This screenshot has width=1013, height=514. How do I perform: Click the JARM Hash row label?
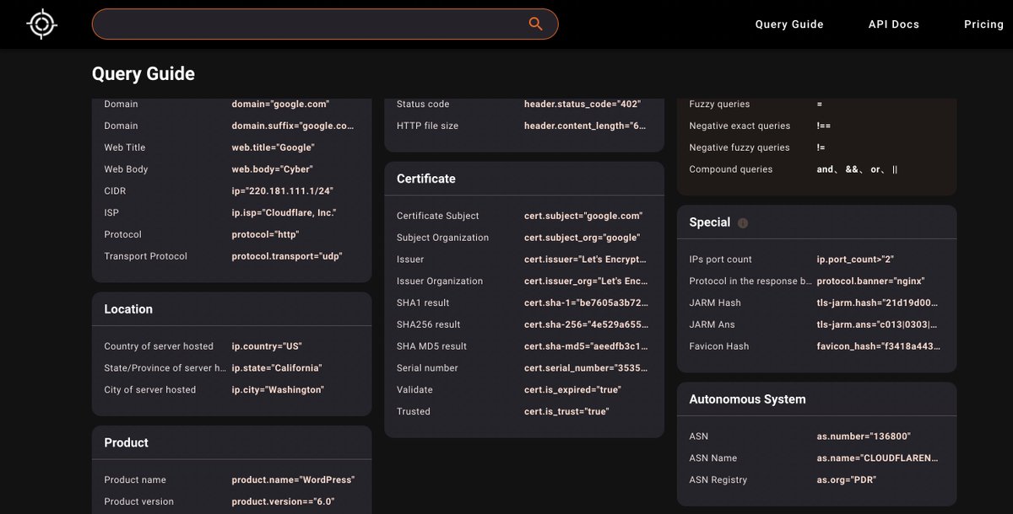(715, 303)
